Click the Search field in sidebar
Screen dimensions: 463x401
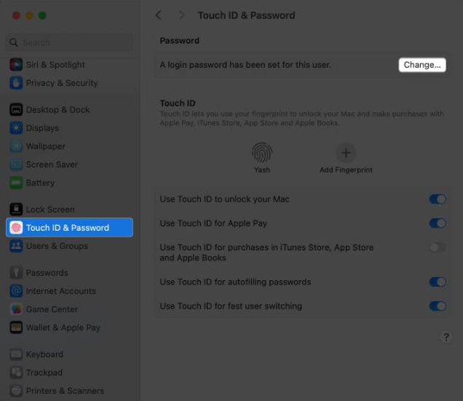click(70, 42)
